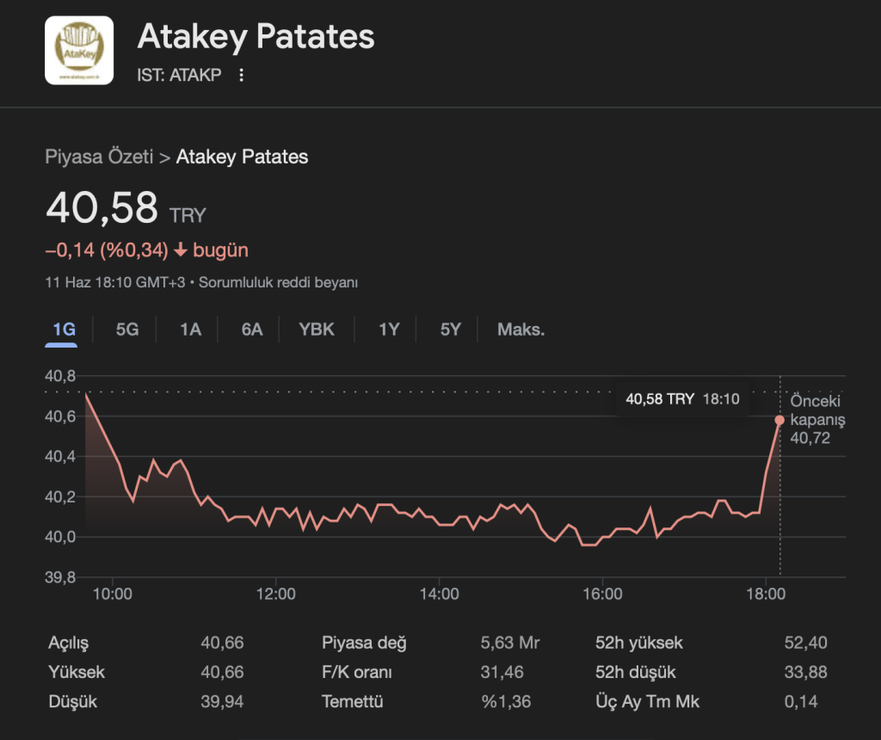Open the Sorumluluk reddi beyanı link
The height and width of the screenshot is (740, 881).
(x=278, y=282)
